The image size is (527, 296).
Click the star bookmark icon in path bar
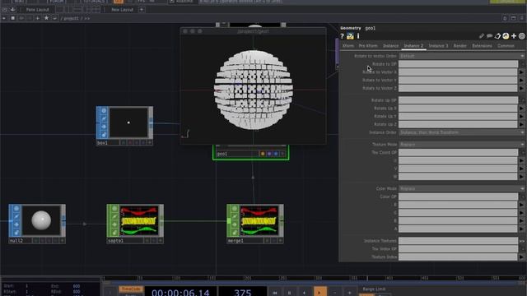tap(46, 18)
